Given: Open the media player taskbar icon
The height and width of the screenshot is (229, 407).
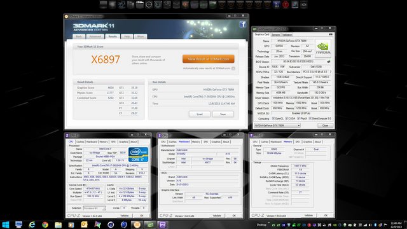Looking at the screenshot, I should point(71,225).
